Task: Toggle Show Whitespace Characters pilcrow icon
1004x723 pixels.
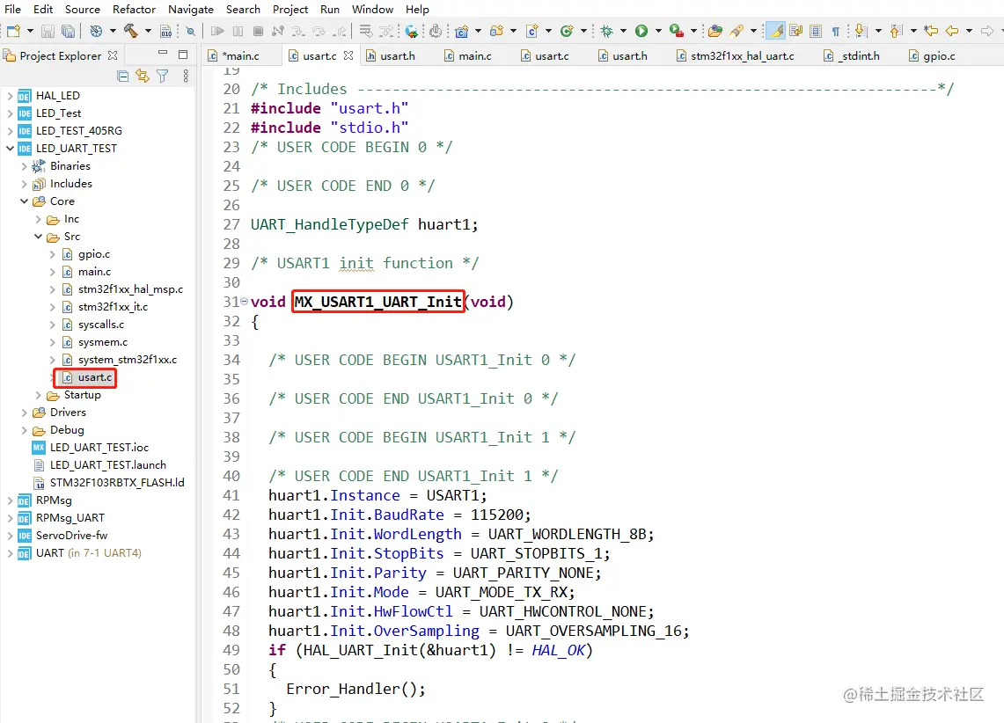Action: [x=836, y=31]
